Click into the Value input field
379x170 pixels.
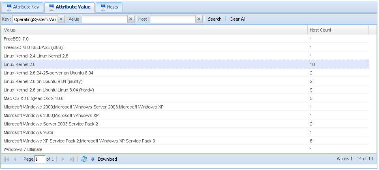pos(105,19)
